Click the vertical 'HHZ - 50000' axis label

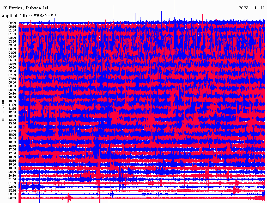3,110
